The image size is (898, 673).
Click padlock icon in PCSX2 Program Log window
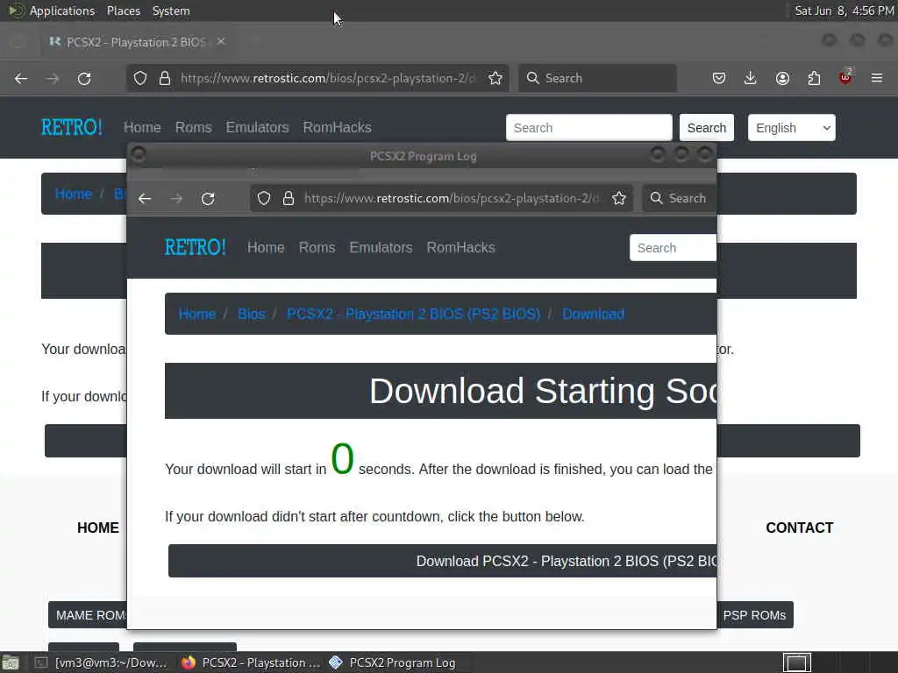(289, 199)
